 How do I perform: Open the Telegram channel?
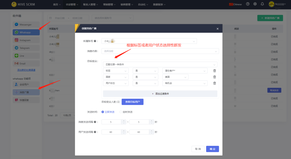(26, 48)
